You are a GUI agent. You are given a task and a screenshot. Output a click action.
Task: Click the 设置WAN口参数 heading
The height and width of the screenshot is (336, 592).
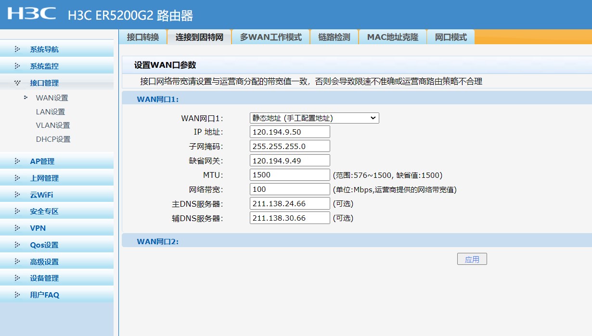(x=165, y=65)
